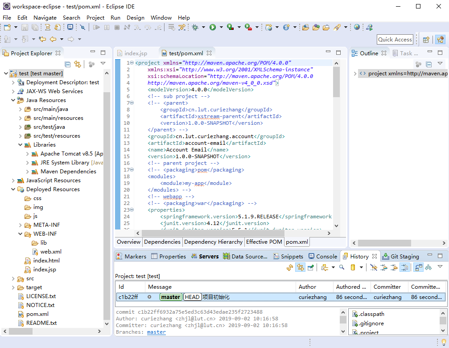449x348 pixels.
Task: Open the Window menu
Action: (161, 17)
